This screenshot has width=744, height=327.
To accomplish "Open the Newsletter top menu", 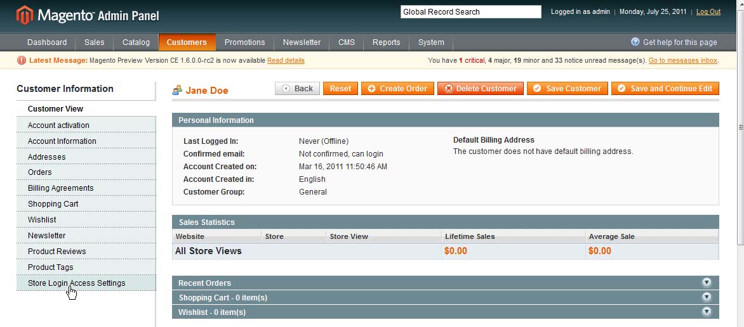I will [x=302, y=42].
